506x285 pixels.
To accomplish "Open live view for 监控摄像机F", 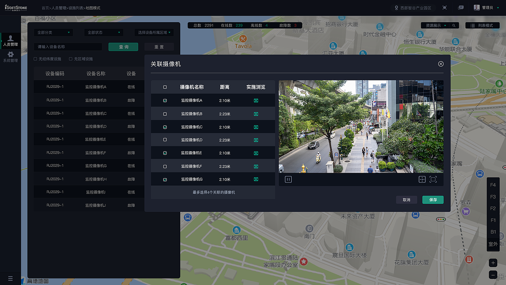I will pos(256,167).
